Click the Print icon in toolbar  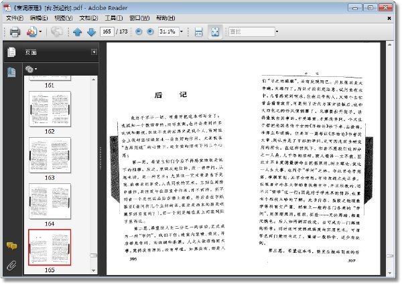(15, 32)
